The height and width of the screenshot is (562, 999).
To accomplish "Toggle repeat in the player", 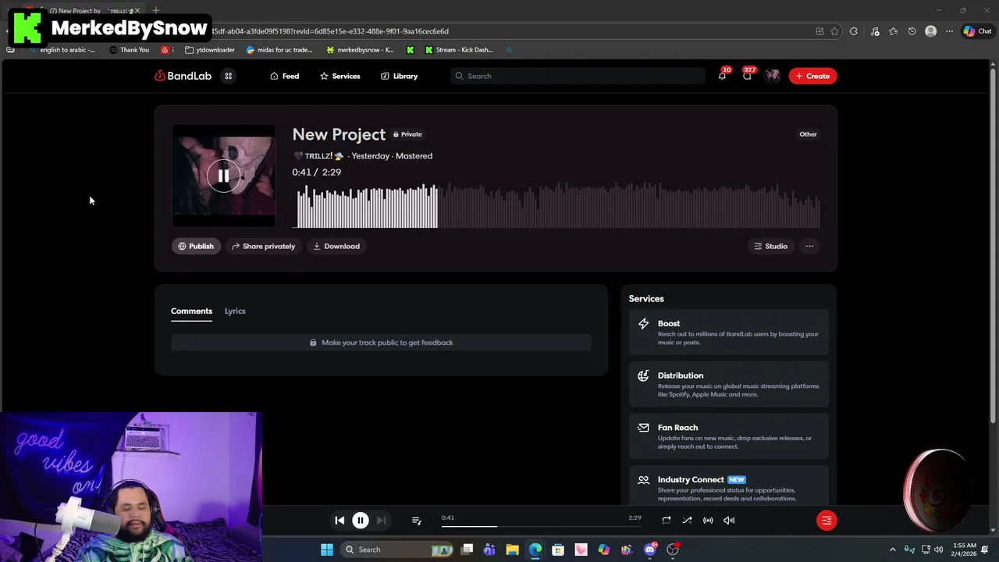I will point(667,520).
